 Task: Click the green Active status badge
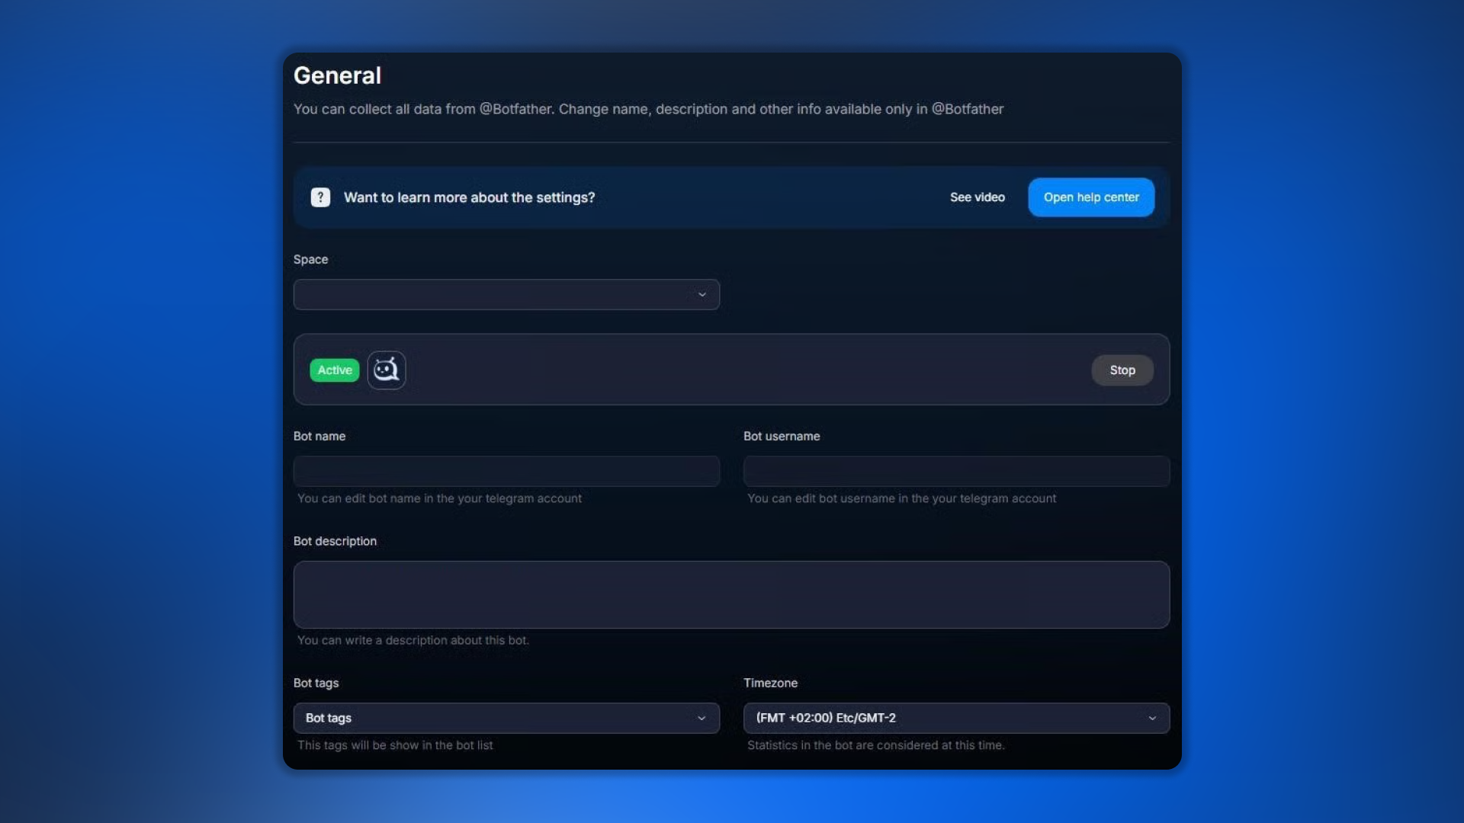tap(335, 370)
